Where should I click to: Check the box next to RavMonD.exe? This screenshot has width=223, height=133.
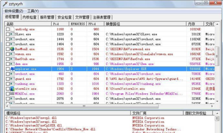click(8, 49)
